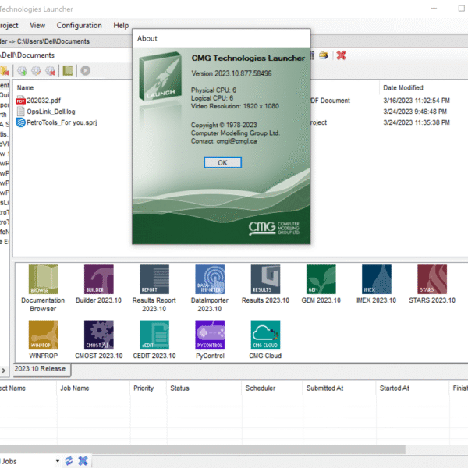Select the 2023.10 Release tab
This screenshot has width=468, height=468.
(41, 369)
